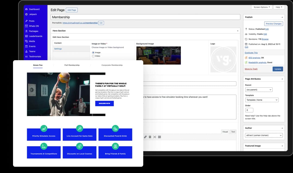Click the Dashboard gauge icon in sidebar
This screenshot has width=293, height=173.
(x=26, y=9)
